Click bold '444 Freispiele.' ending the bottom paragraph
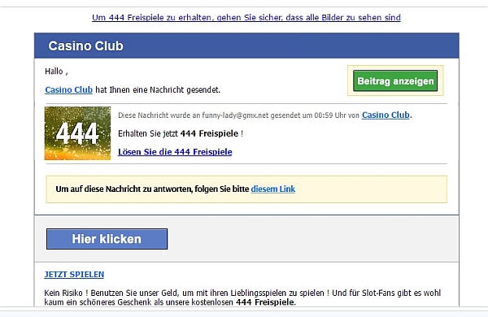488x317 pixels. tap(265, 302)
